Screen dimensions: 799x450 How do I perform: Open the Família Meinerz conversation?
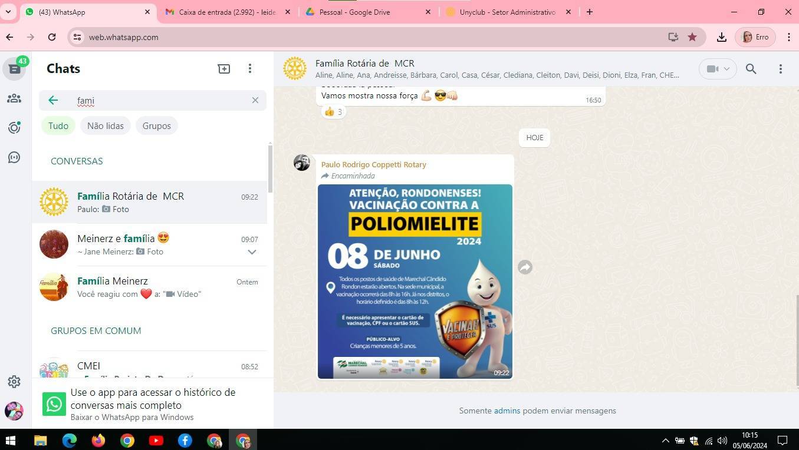point(152,287)
